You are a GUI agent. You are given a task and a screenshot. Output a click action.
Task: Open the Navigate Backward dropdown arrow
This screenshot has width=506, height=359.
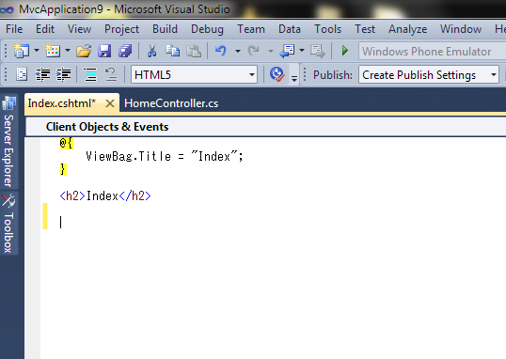click(x=302, y=51)
